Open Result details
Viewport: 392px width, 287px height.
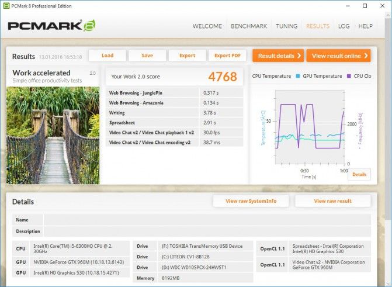[x=278, y=56]
